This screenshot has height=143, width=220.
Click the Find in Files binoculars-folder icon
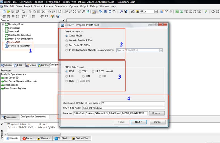(x=137, y=12)
